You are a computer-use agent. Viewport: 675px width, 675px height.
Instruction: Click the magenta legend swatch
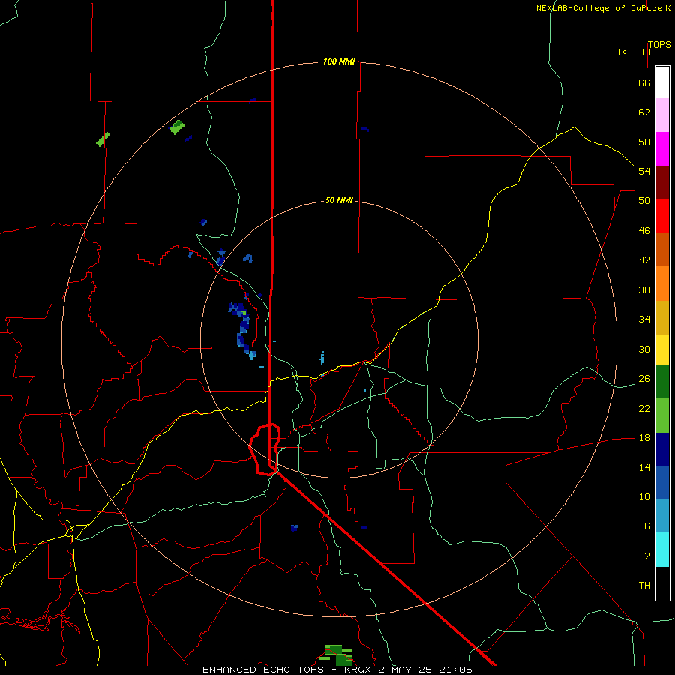[662, 149]
